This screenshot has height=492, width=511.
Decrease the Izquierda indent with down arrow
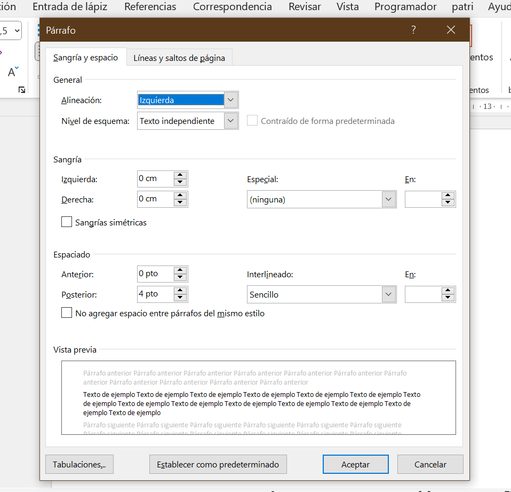pyautogui.click(x=180, y=182)
